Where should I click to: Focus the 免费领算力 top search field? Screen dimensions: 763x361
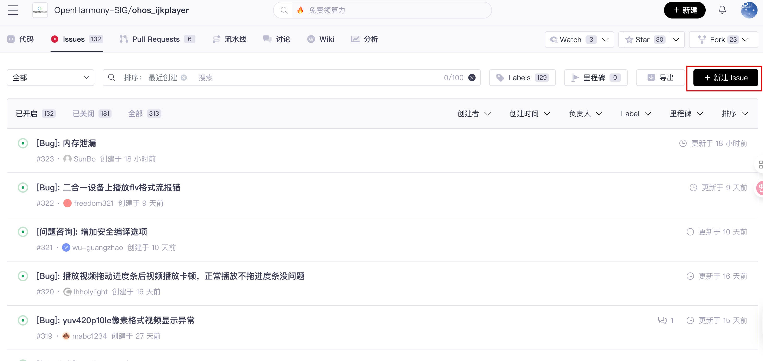click(x=391, y=10)
